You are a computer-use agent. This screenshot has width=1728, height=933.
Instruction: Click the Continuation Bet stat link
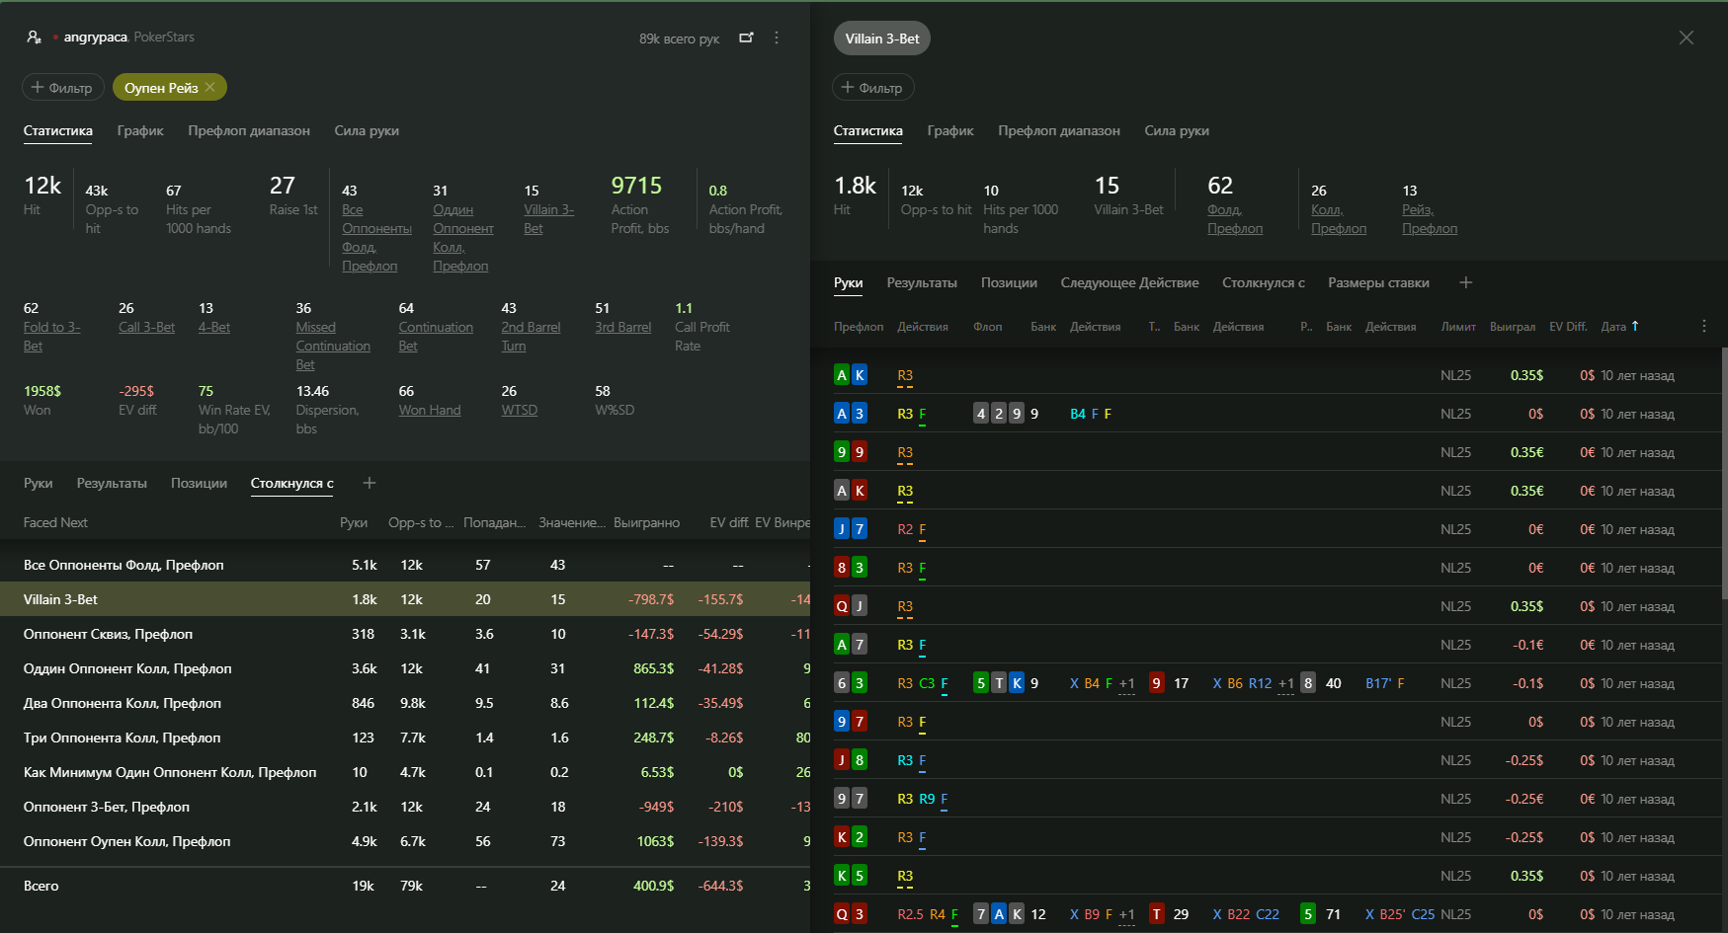pos(436,336)
